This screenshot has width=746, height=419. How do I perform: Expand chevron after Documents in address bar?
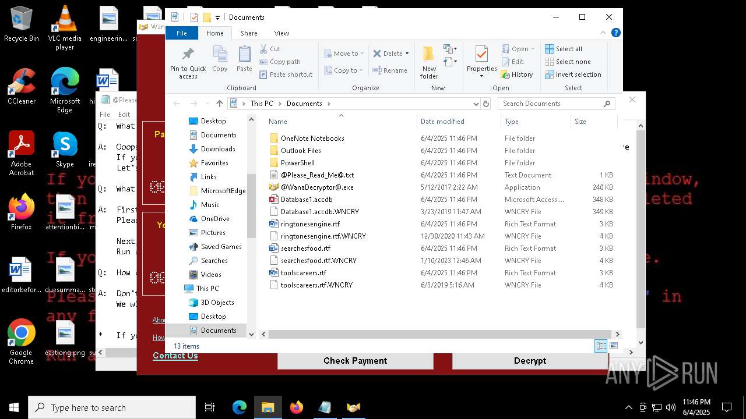point(329,104)
